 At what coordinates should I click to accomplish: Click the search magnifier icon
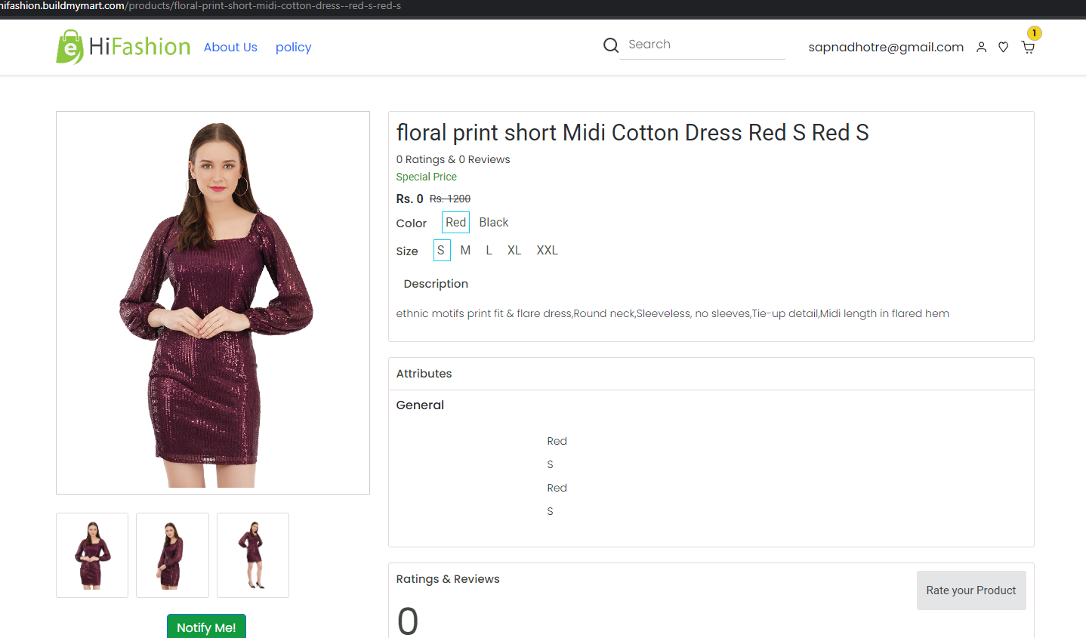[611, 45]
